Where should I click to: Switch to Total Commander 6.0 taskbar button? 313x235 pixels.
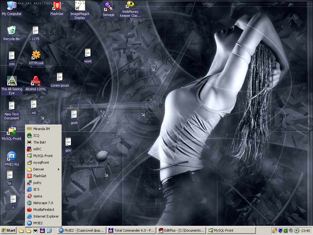[x=131, y=231]
